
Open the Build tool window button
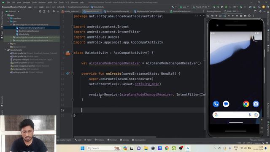(78, 140)
